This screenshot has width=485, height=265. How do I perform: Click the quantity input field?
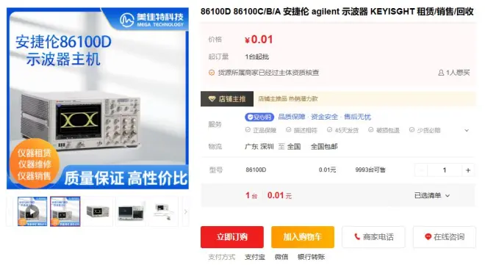(445, 170)
